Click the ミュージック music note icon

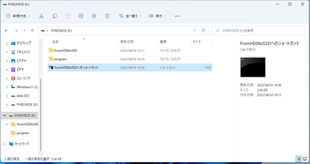tap(13, 78)
